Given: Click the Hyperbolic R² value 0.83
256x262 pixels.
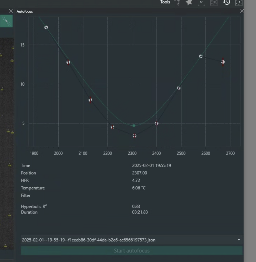Looking at the screenshot, I should [x=136, y=206].
